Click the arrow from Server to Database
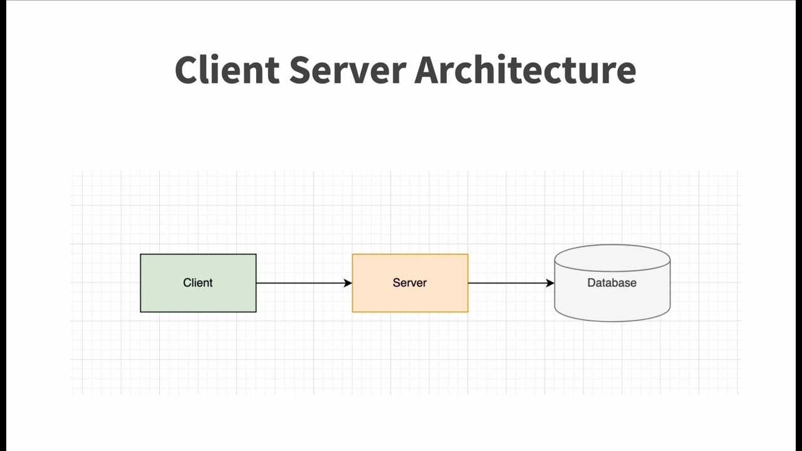The height and width of the screenshot is (451, 802). pyautogui.click(x=511, y=283)
